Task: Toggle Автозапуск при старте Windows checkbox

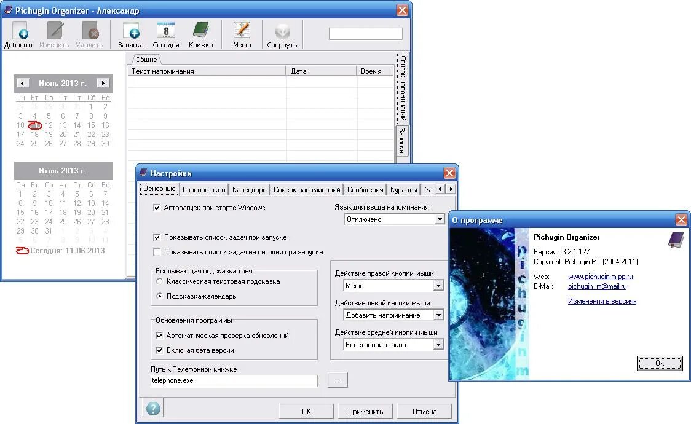Action: coord(157,207)
